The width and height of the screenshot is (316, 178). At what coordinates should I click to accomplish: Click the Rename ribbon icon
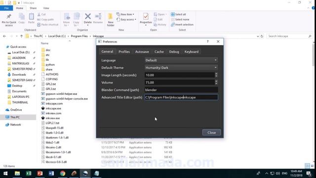point(98,19)
